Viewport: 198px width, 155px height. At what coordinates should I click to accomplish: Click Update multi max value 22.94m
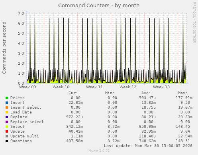[185, 136]
